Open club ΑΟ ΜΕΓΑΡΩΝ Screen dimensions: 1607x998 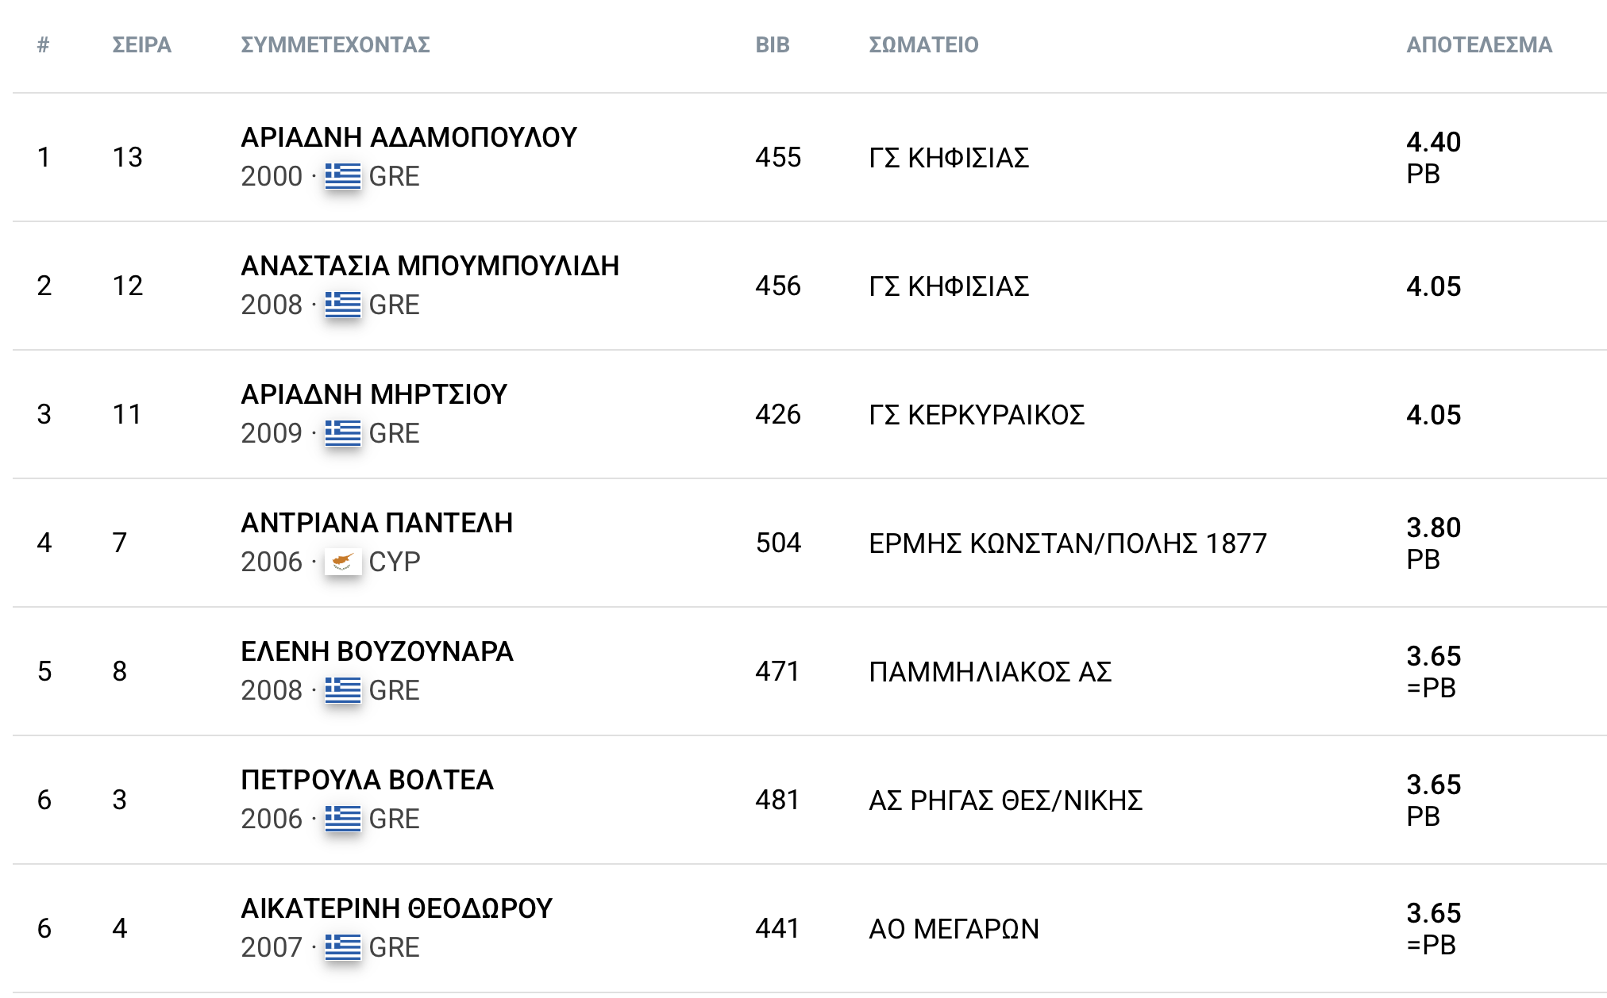pyautogui.click(x=954, y=929)
